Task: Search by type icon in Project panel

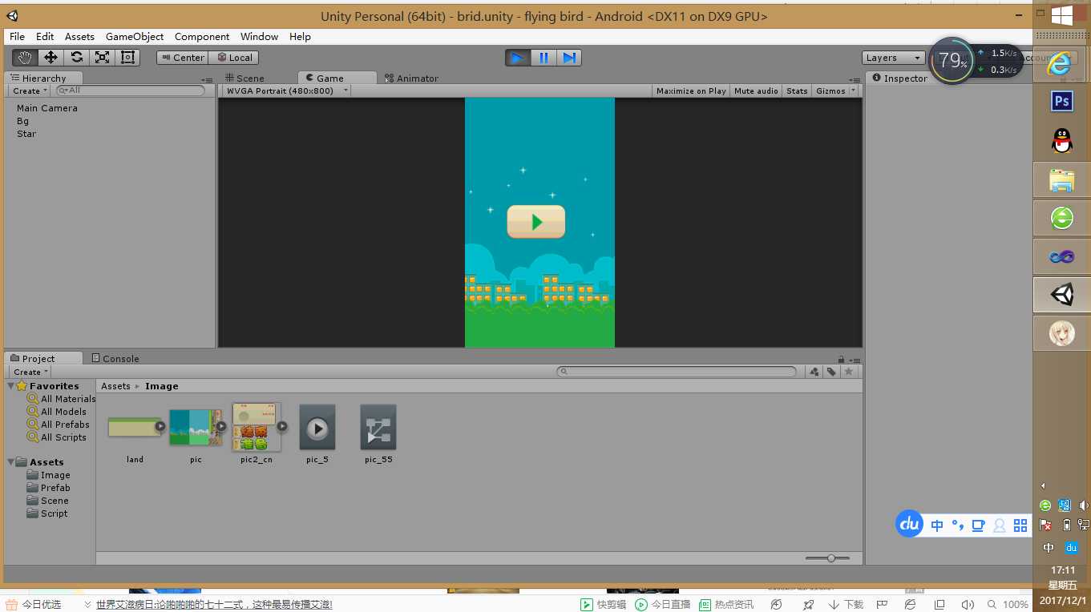Action: [814, 372]
